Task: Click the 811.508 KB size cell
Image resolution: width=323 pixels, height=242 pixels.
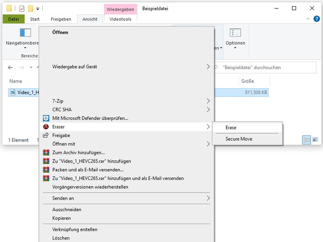Action: (x=256, y=92)
